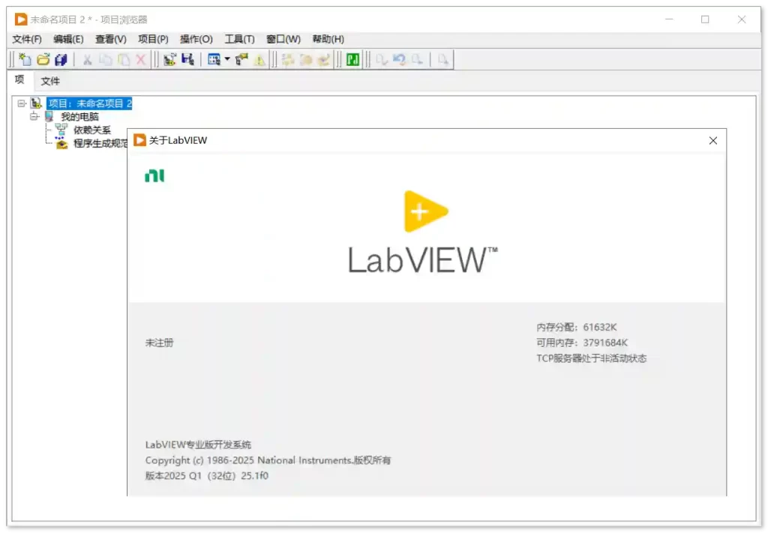The width and height of the screenshot is (768, 533).
Task: Click the New project toolbar icon
Action: pyautogui.click(x=25, y=60)
